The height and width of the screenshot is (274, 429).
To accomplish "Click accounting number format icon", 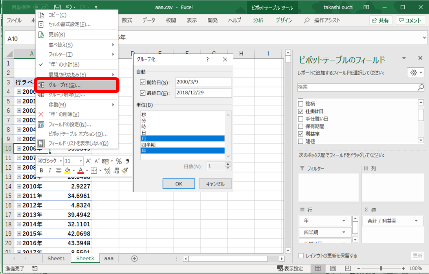I will click(x=105, y=161).
